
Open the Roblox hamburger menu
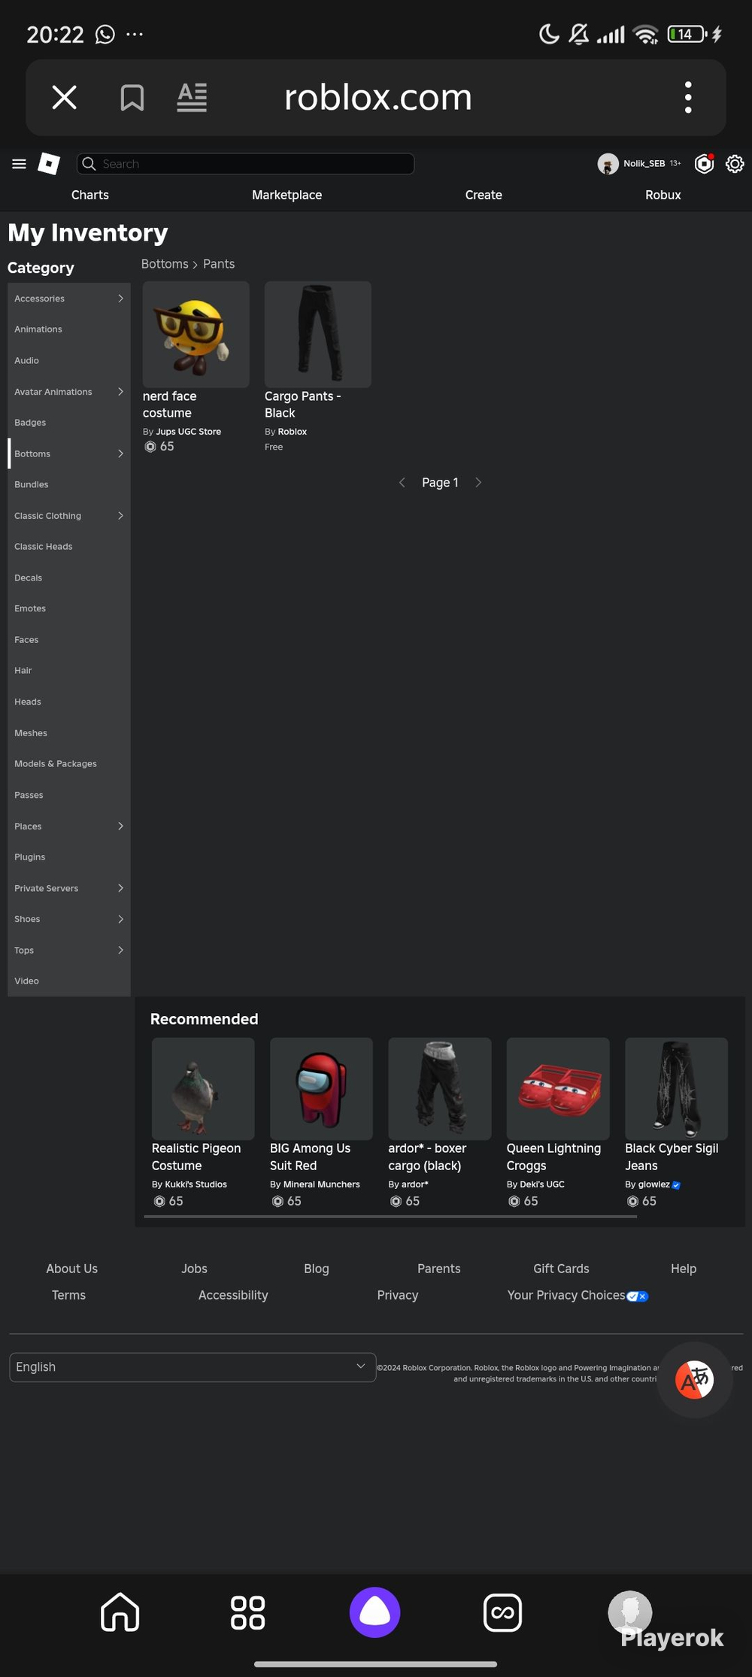(x=20, y=164)
